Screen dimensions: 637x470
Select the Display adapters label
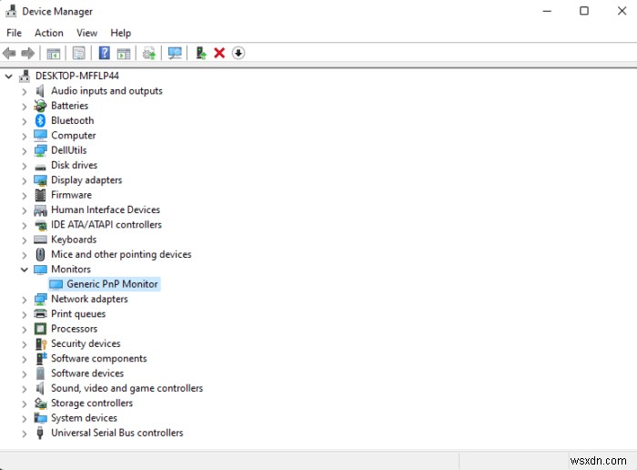point(86,180)
